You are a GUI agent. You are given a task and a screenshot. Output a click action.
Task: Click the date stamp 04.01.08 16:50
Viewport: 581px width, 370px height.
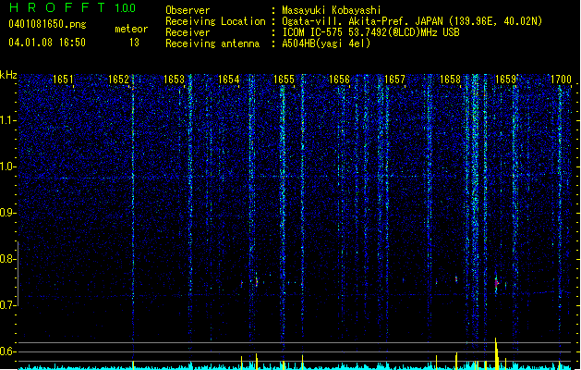pyautogui.click(x=47, y=43)
